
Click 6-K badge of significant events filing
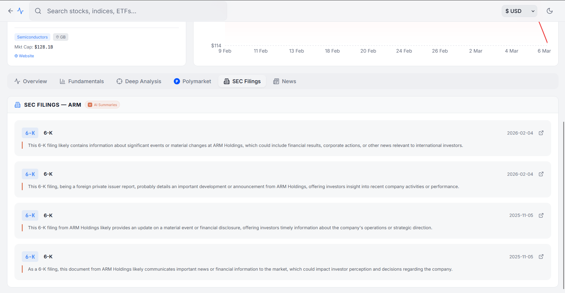pyautogui.click(x=30, y=133)
